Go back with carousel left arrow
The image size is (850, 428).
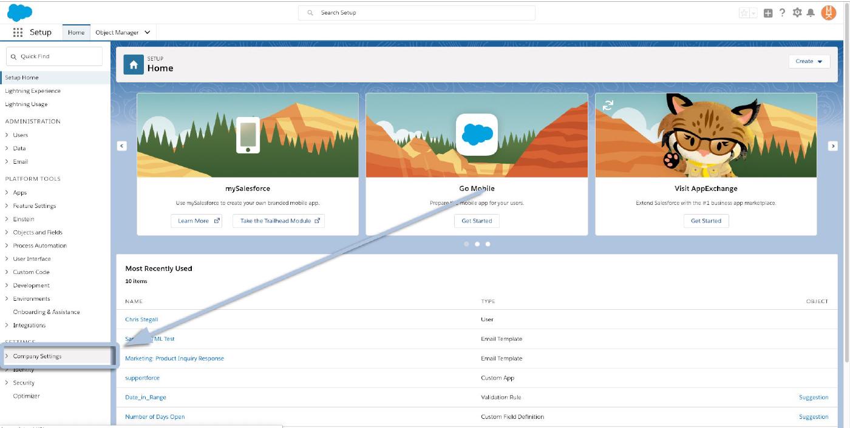(122, 146)
